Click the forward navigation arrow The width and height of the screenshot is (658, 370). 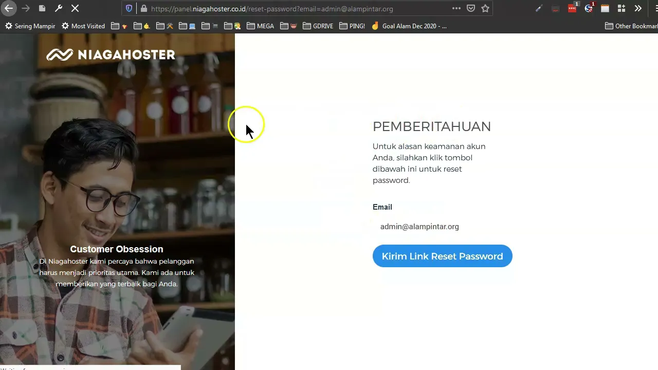click(26, 9)
